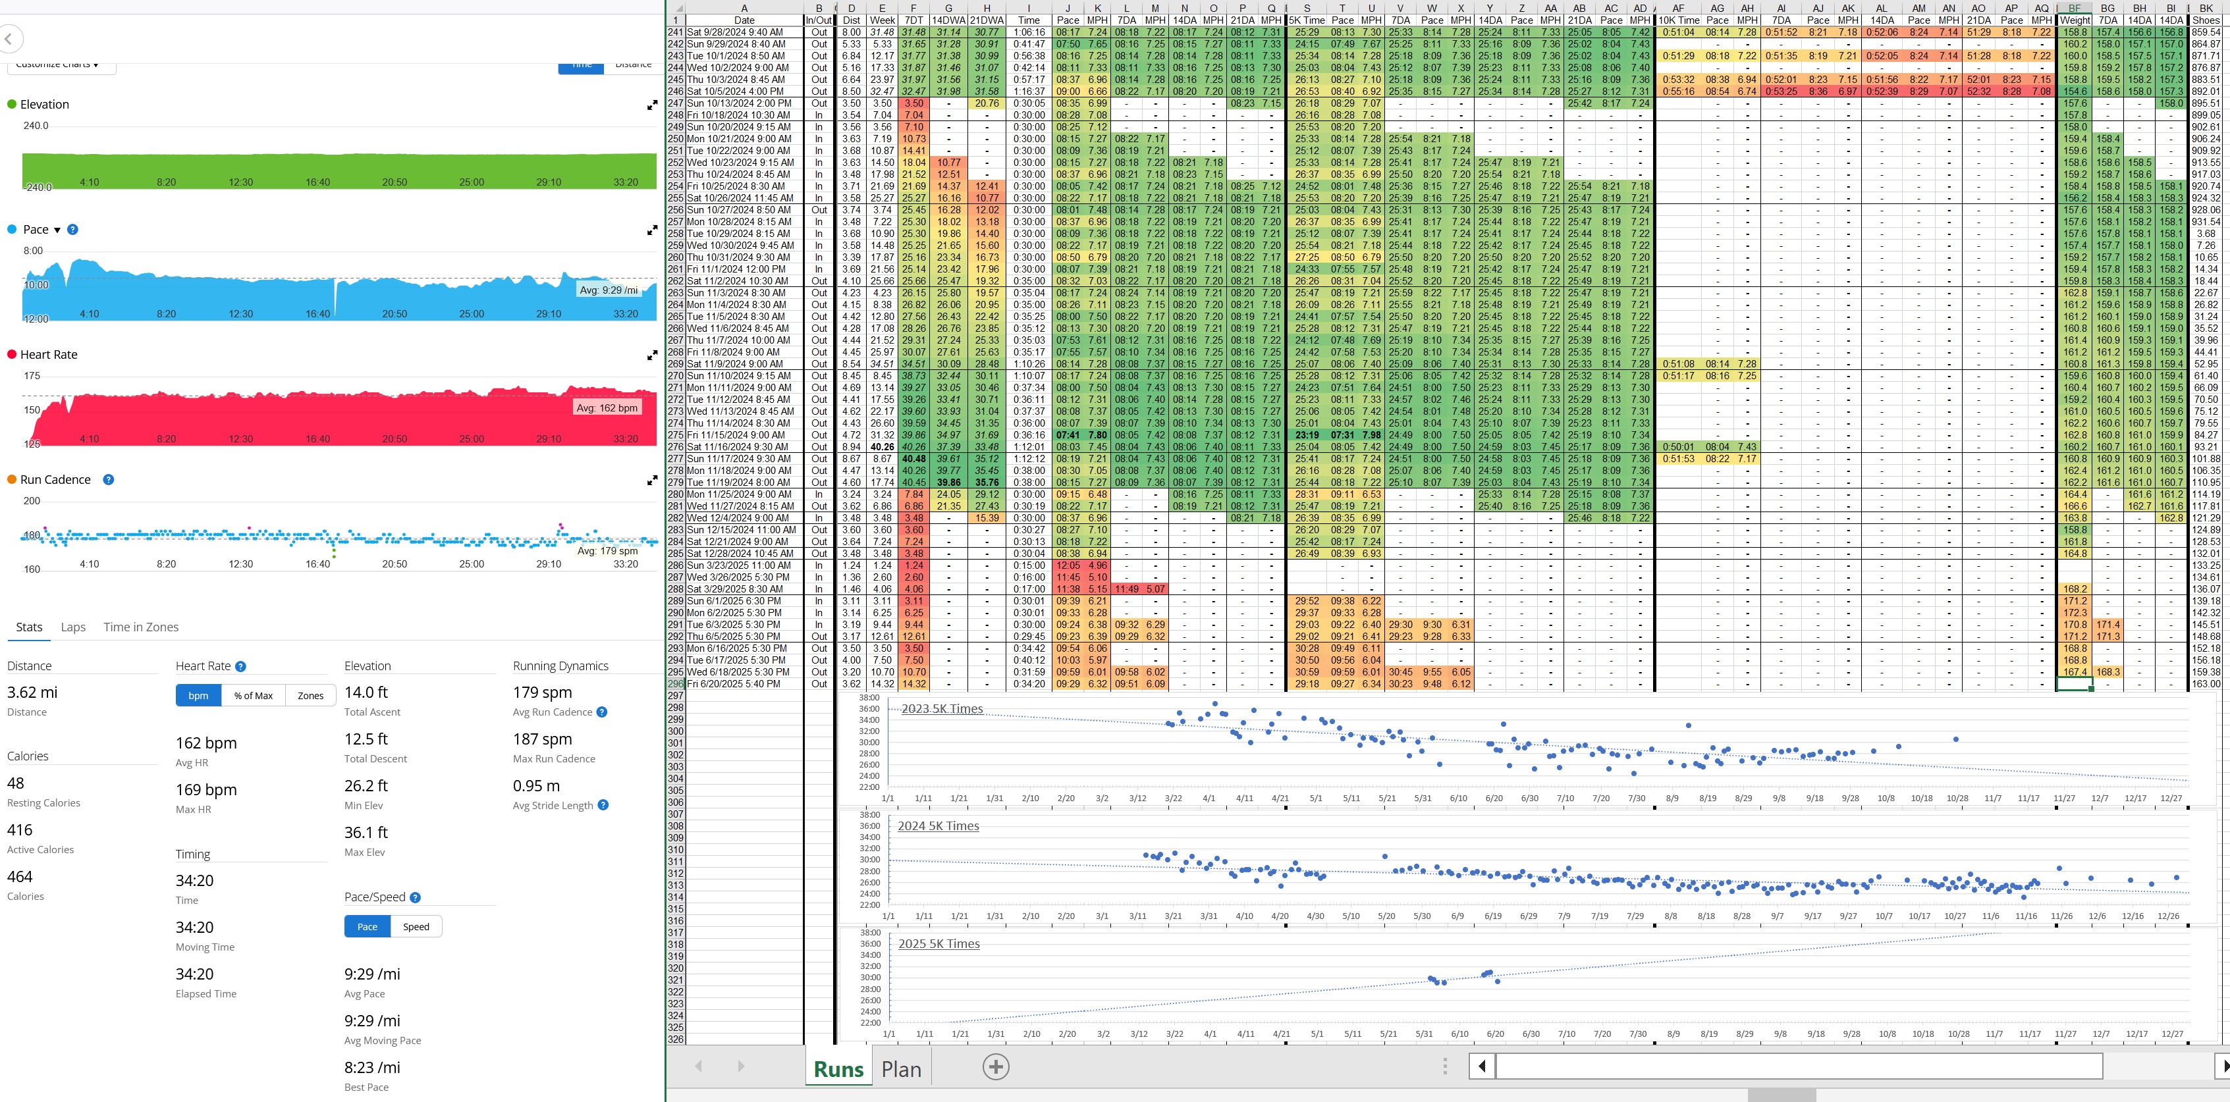
Task: Select the cell Sat 9/28/2024 9:40 AM
Action: click(x=744, y=32)
